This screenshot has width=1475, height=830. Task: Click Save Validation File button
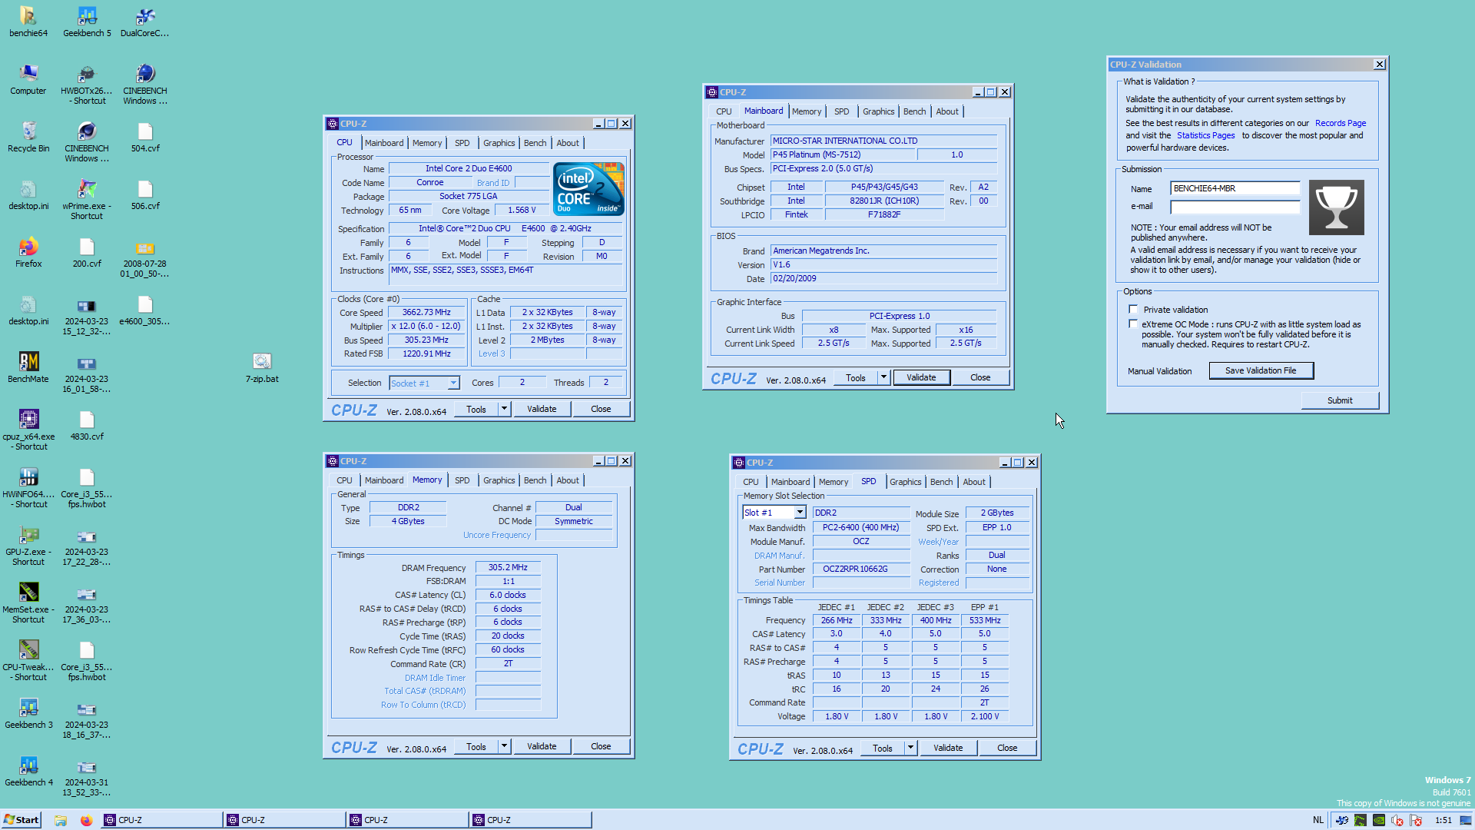pyautogui.click(x=1261, y=370)
